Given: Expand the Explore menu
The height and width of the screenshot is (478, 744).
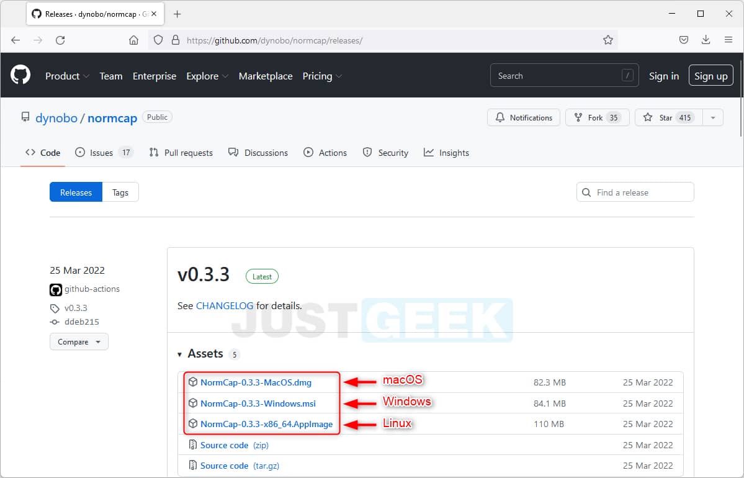Looking at the screenshot, I should [x=207, y=76].
